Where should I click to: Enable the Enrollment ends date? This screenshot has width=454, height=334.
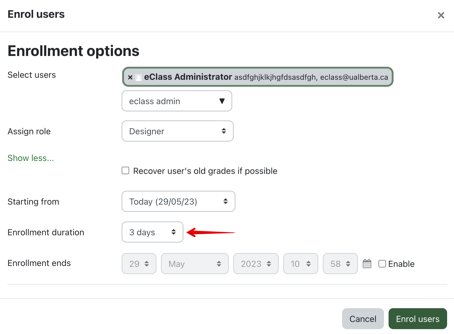click(x=382, y=264)
